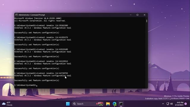Viewport: 190px width, 107px height.
Task: Open network status tray icon
Action: [x=168, y=104]
